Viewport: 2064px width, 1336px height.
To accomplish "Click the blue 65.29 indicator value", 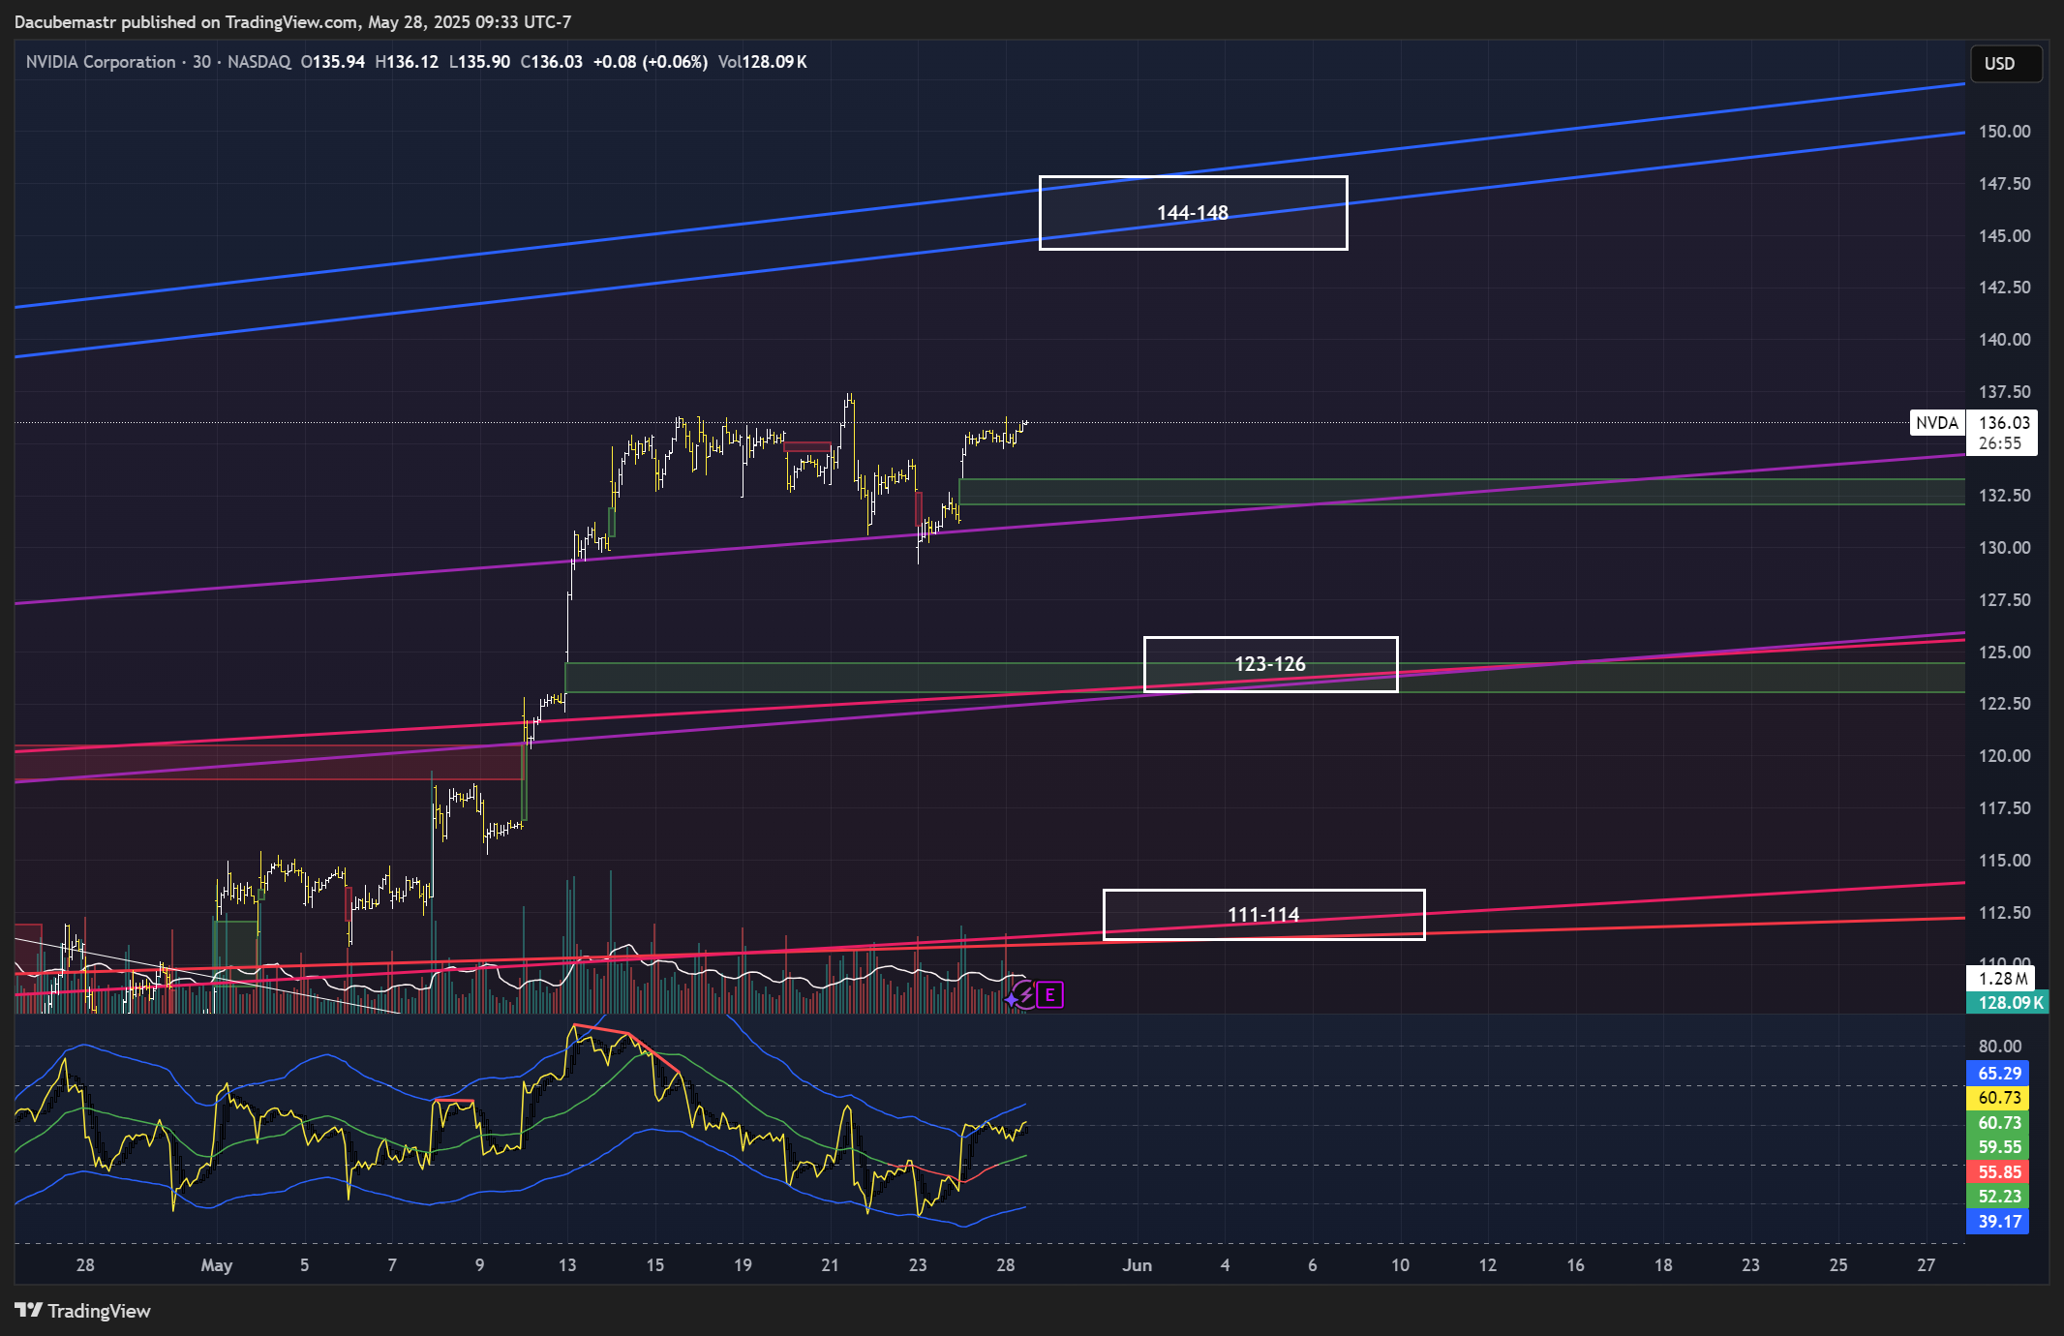I will pos(1998,1074).
